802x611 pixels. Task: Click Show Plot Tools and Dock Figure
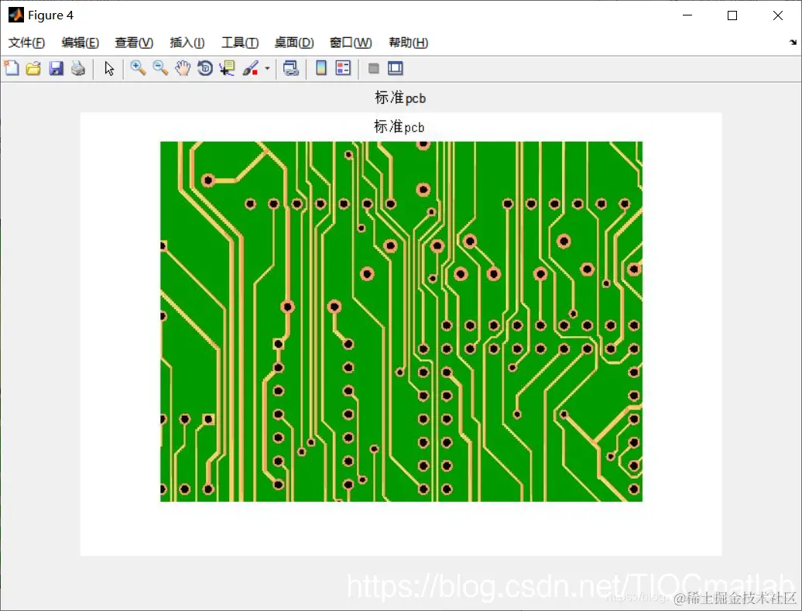tap(395, 68)
